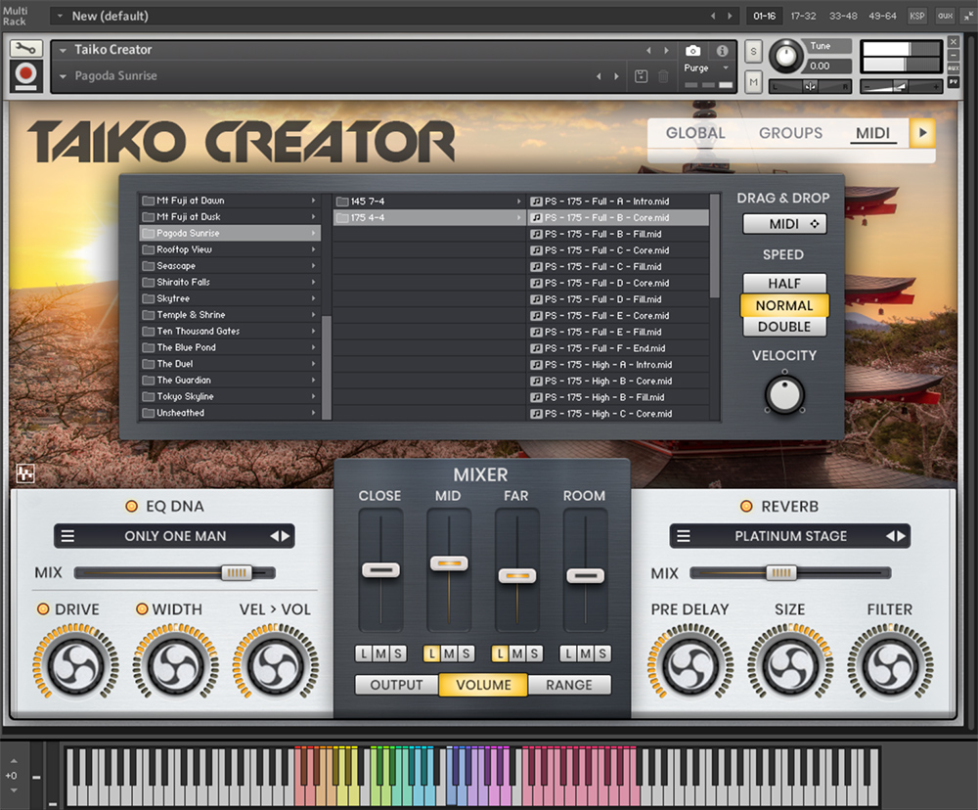This screenshot has height=810, width=978.
Task: Click the play arrow beside MIDI tab
Action: 922,133
